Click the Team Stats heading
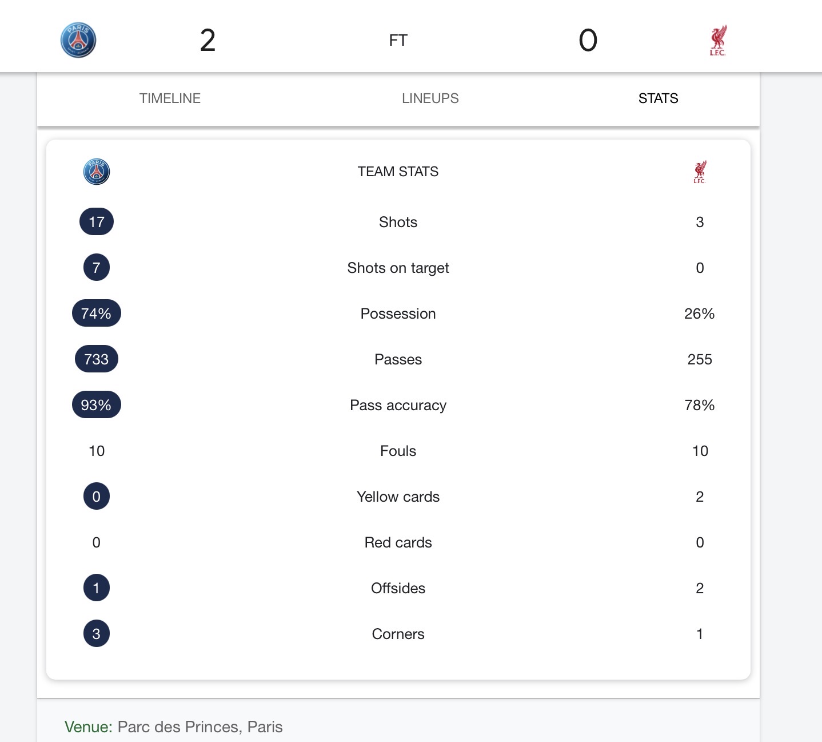The height and width of the screenshot is (742, 822). tap(398, 172)
